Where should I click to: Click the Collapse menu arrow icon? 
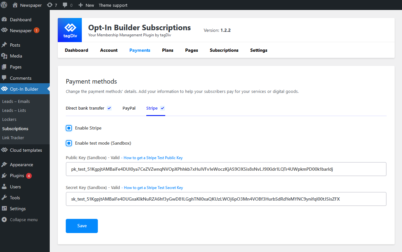click(x=4, y=220)
